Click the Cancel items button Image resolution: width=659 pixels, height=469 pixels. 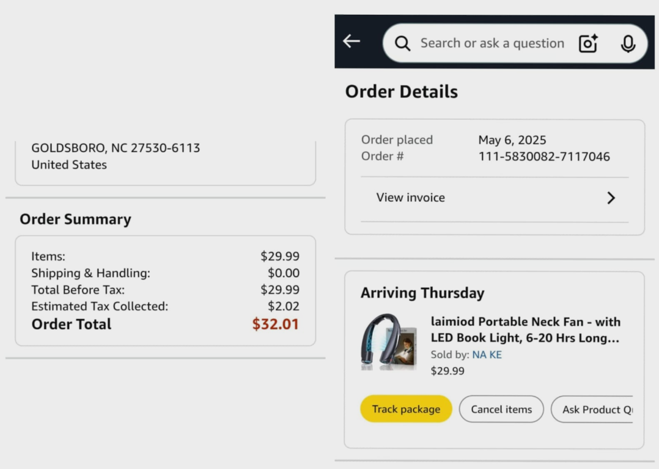[501, 409]
